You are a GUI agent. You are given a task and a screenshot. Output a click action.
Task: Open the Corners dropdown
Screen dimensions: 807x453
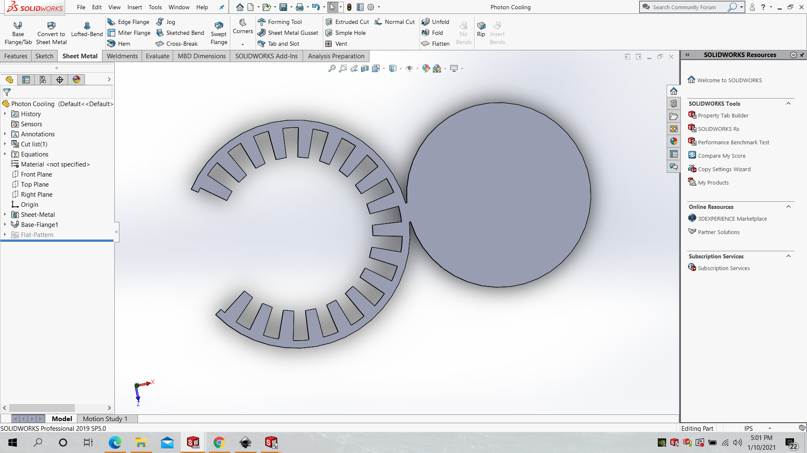click(243, 44)
